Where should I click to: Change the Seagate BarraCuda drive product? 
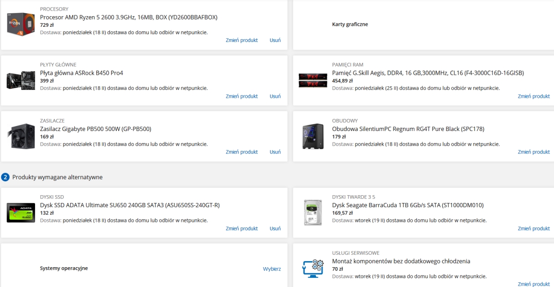point(534,228)
